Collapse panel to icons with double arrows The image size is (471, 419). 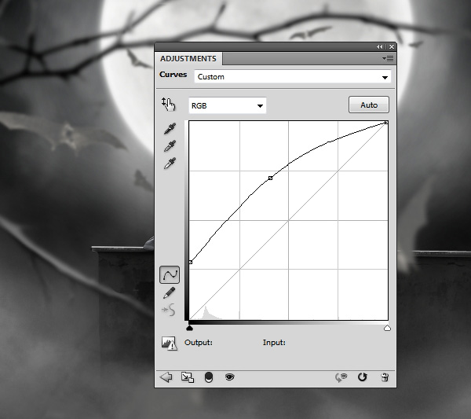point(380,47)
